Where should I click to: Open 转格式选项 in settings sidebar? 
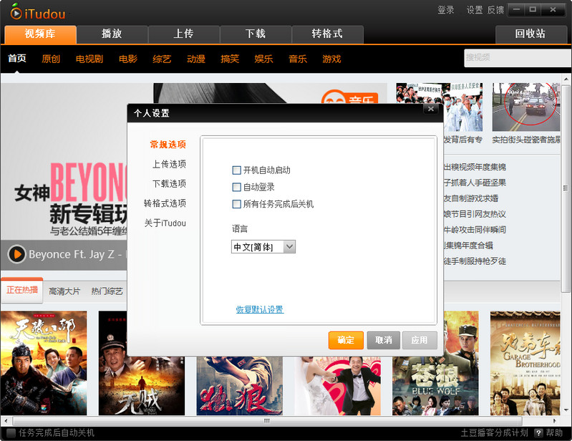tap(165, 203)
